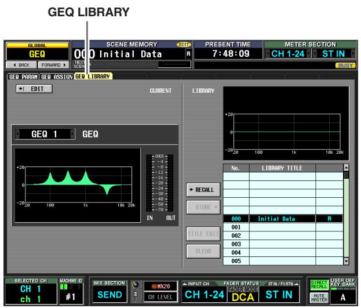The image size is (361, 308).
Task: Click the library list scrollbar track
Action: pyautogui.click(x=346, y=218)
